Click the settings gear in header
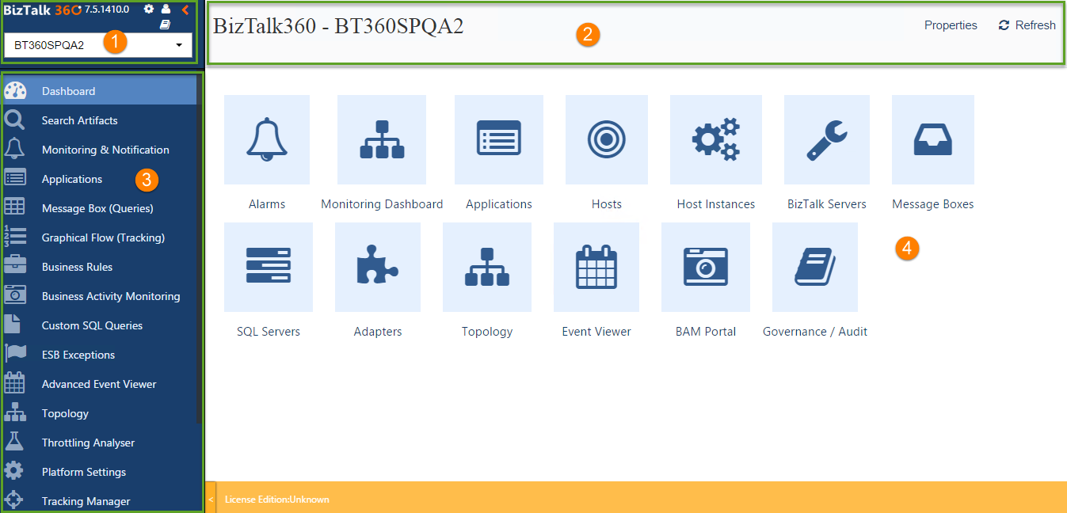The image size is (1067, 513). point(148,9)
